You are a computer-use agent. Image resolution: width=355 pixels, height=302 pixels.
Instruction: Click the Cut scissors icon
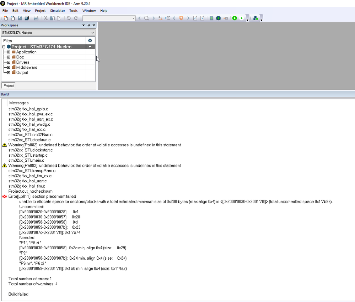point(45,18)
